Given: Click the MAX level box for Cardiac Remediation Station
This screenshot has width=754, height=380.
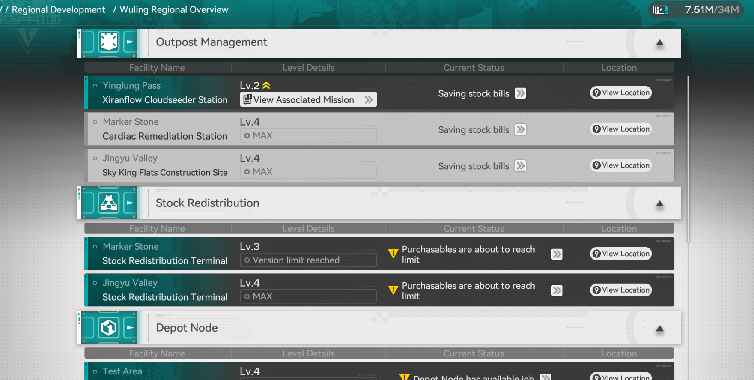Looking at the screenshot, I should pos(308,135).
